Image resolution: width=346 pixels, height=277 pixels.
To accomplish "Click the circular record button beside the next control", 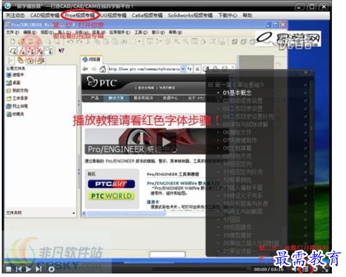I will coord(51,269).
